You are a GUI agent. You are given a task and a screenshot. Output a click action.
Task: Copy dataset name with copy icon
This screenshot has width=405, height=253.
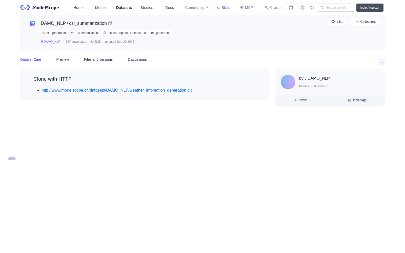110,23
